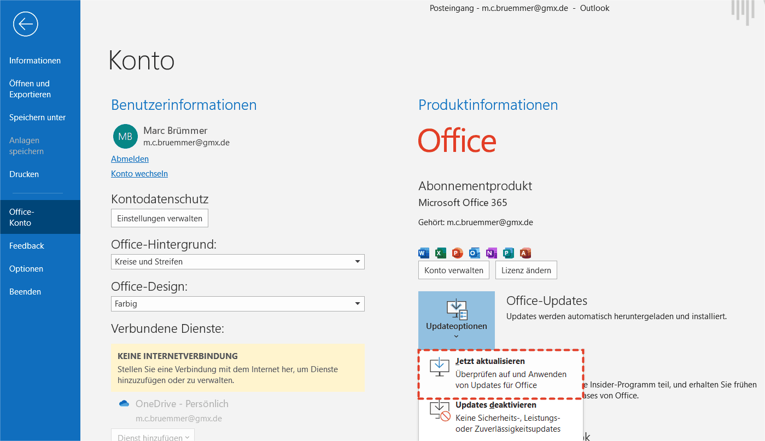Viewport: 765px width, 441px height.
Task: Click the Microsoft Office 365 product name
Action: tap(463, 203)
